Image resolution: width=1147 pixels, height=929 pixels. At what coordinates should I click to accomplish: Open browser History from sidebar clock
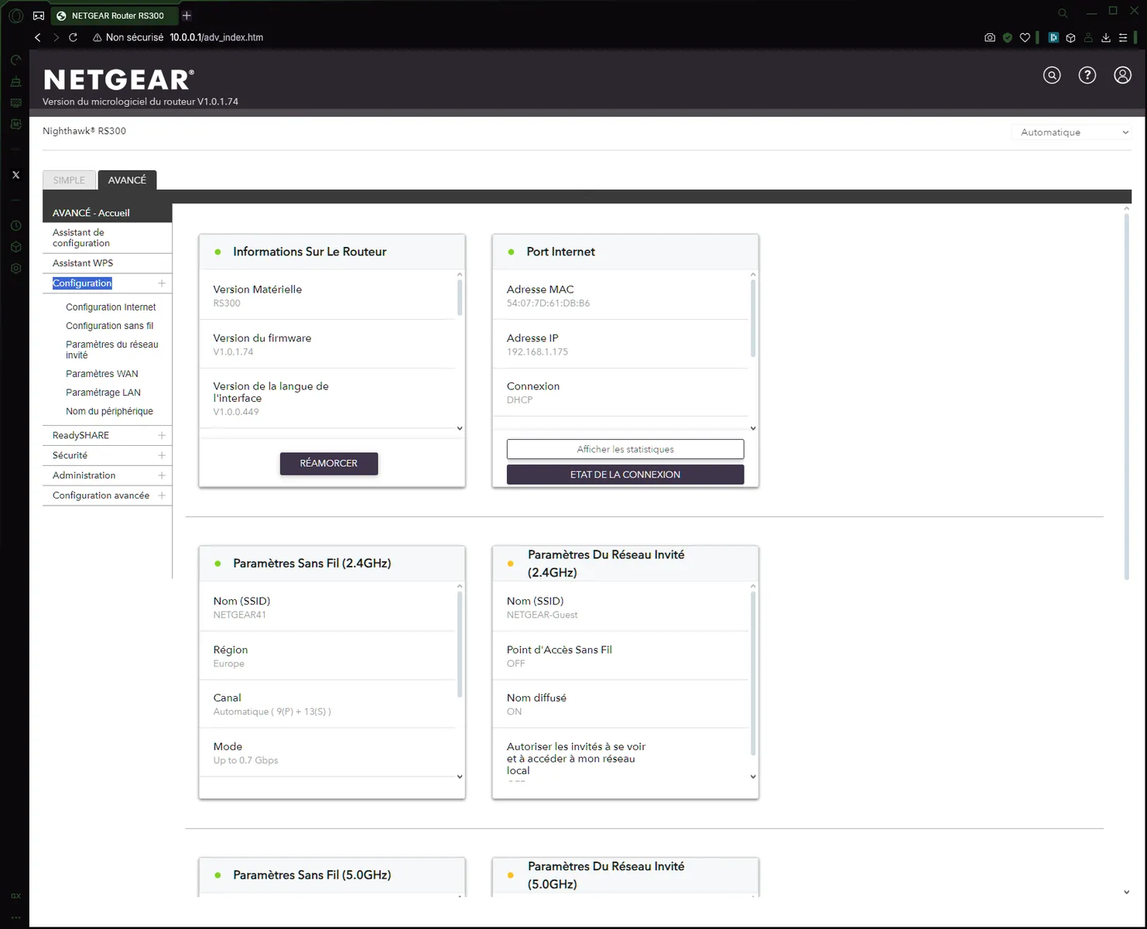pos(15,226)
